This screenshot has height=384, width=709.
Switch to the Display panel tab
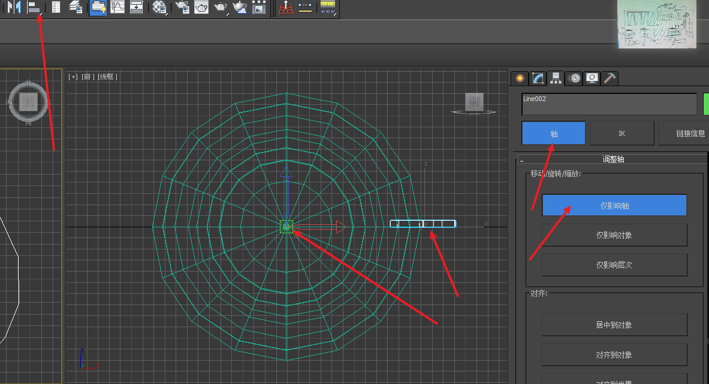pyautogui.click(x=592, y=78)
